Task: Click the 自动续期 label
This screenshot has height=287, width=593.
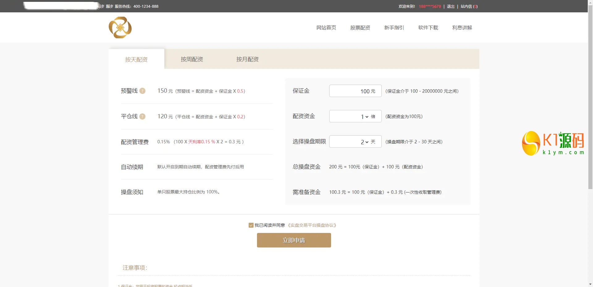Action: 132,167
